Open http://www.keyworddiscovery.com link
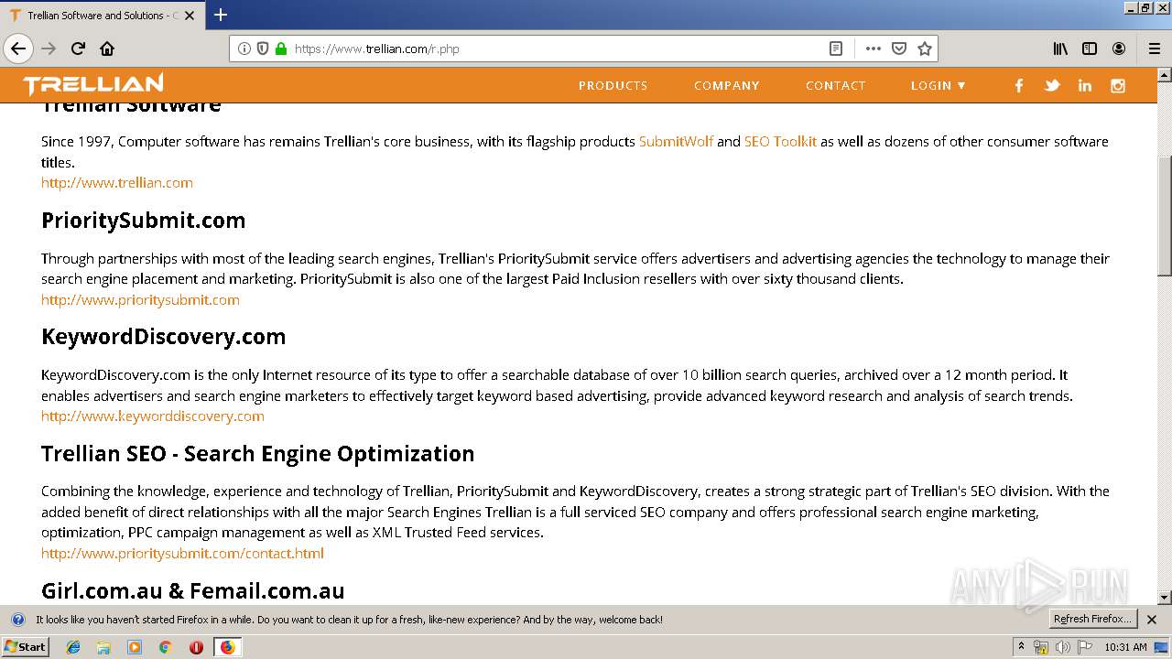1172x659 pixels. 153,416
